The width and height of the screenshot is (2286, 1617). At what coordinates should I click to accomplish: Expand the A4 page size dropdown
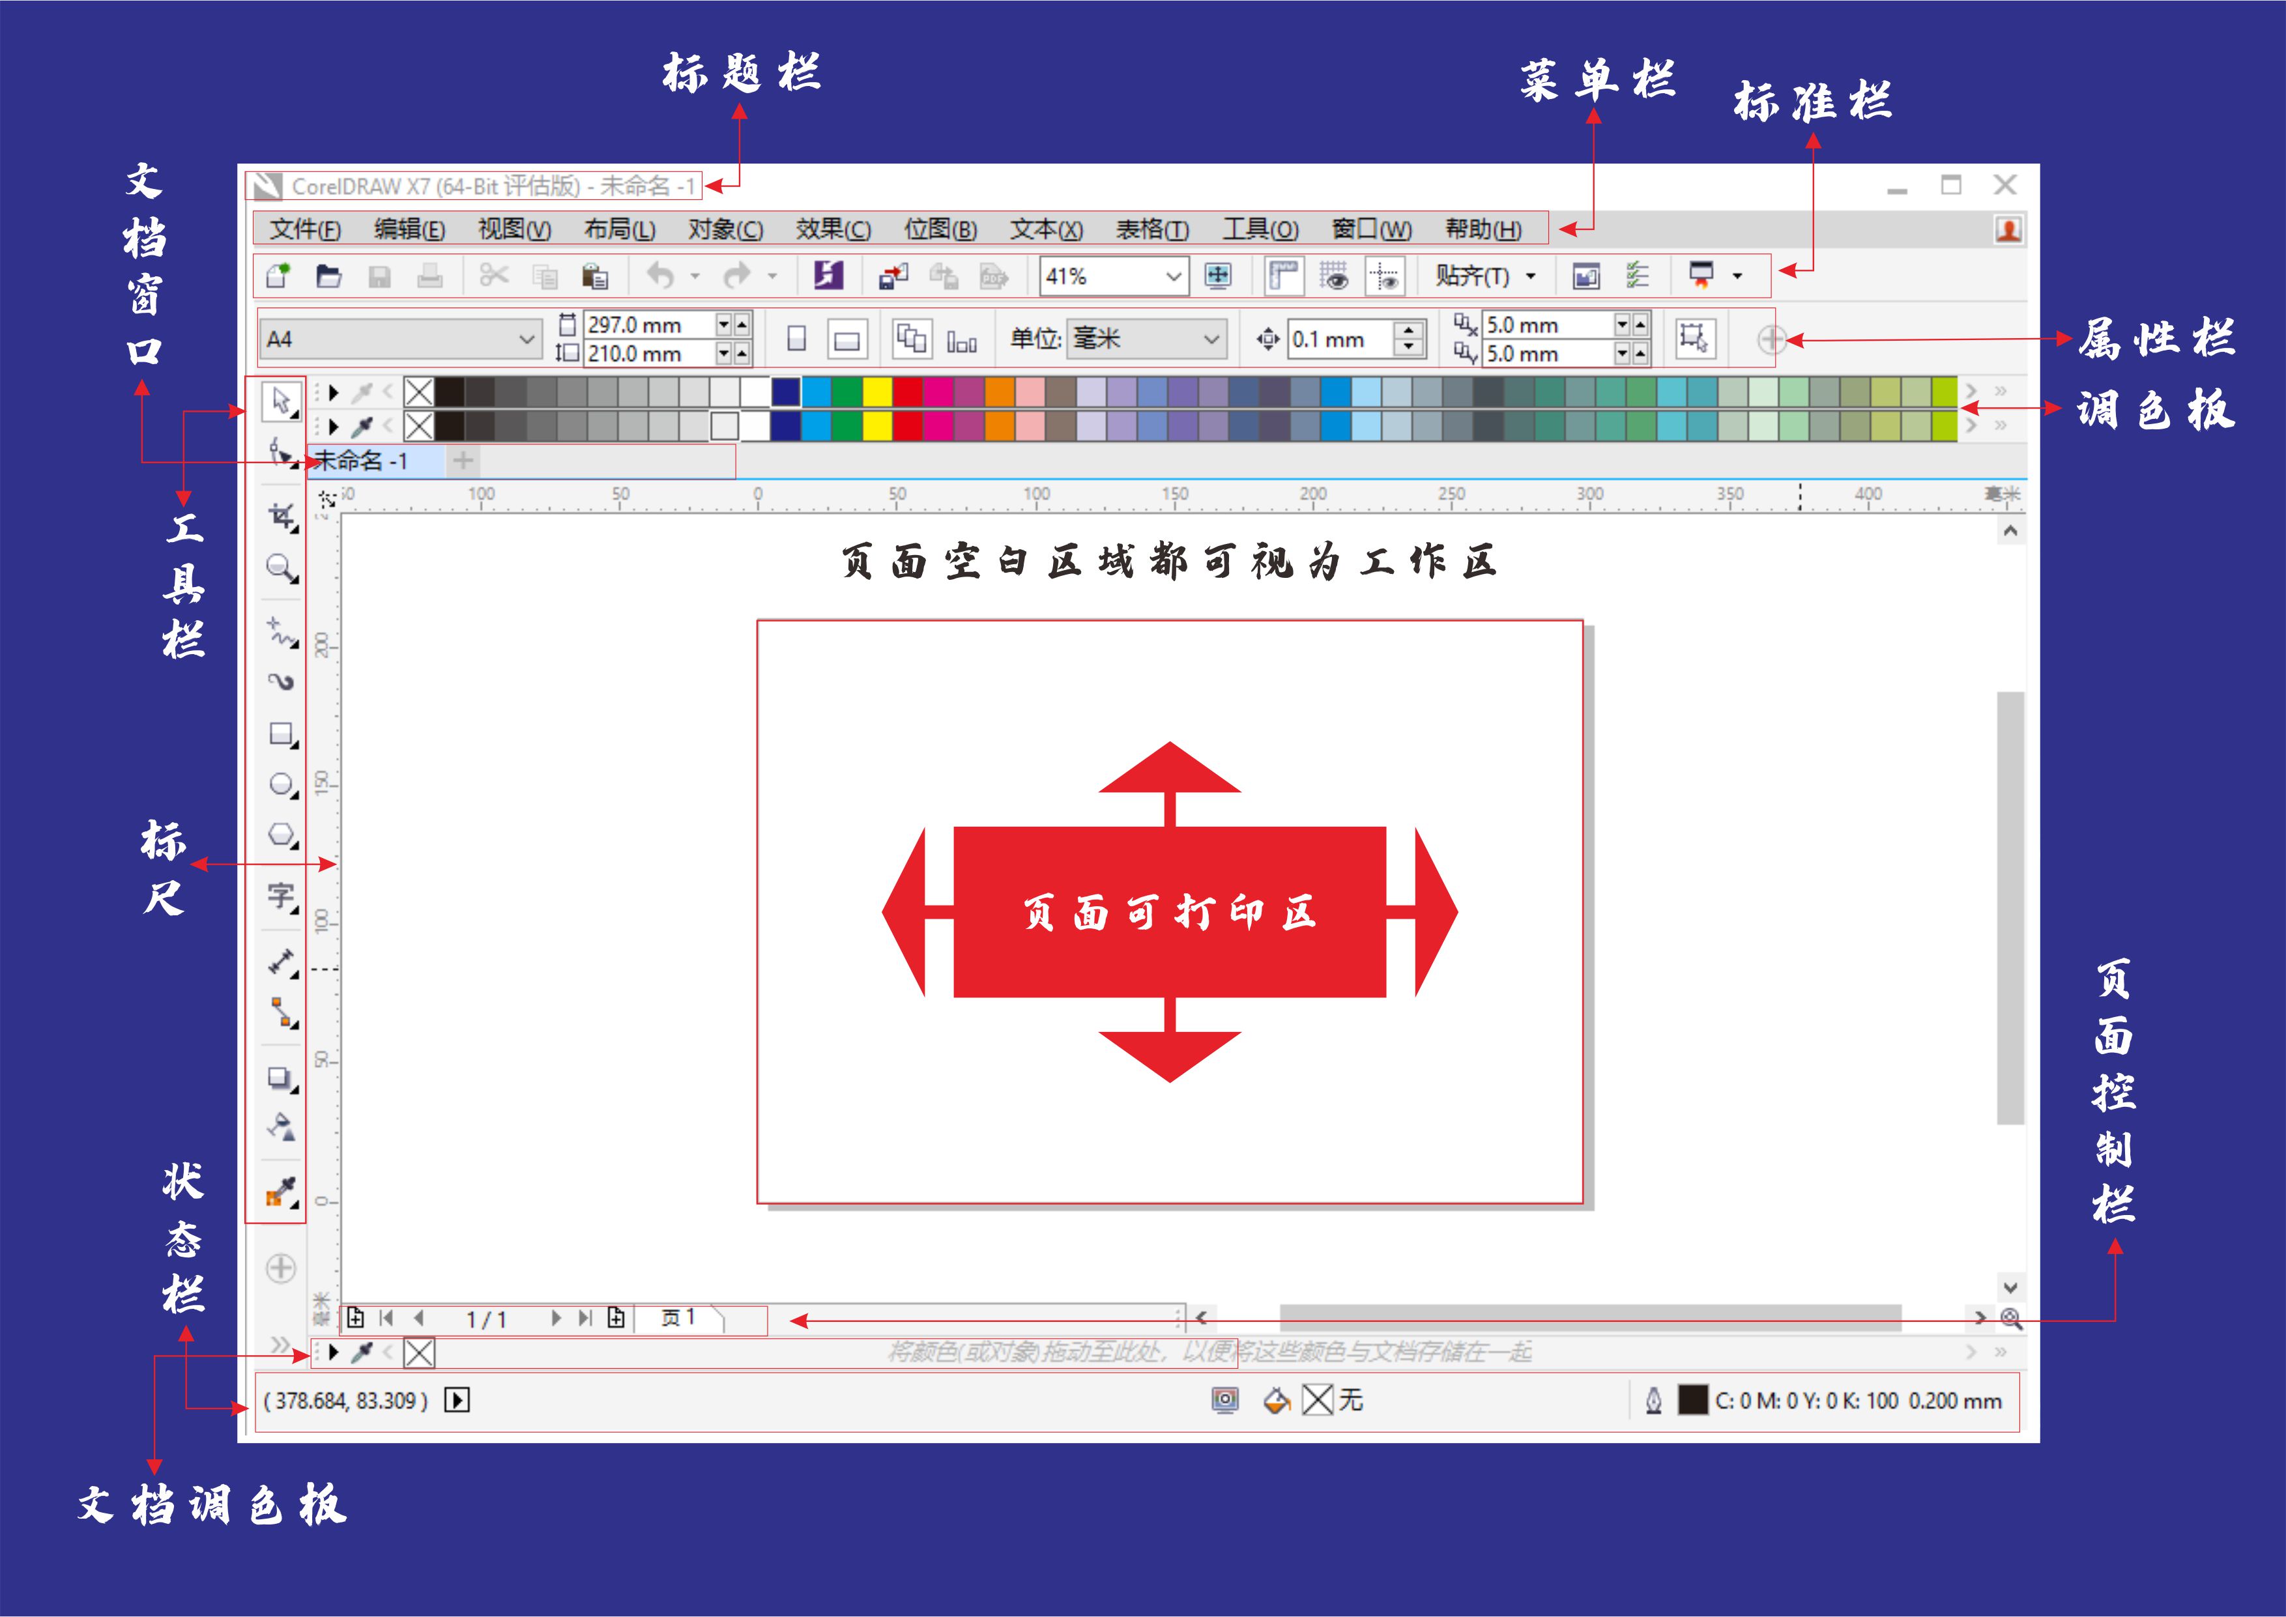(527, 339)
